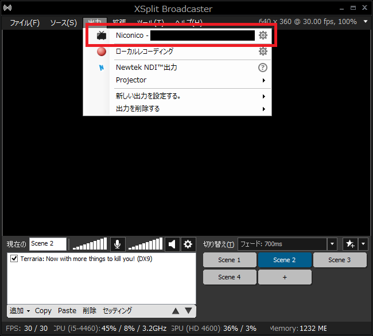This screenshot has height=336, width=373.
Task: Click the FPS 30 / 30 status
Action: pyautogui.click(x=26, y=329)
